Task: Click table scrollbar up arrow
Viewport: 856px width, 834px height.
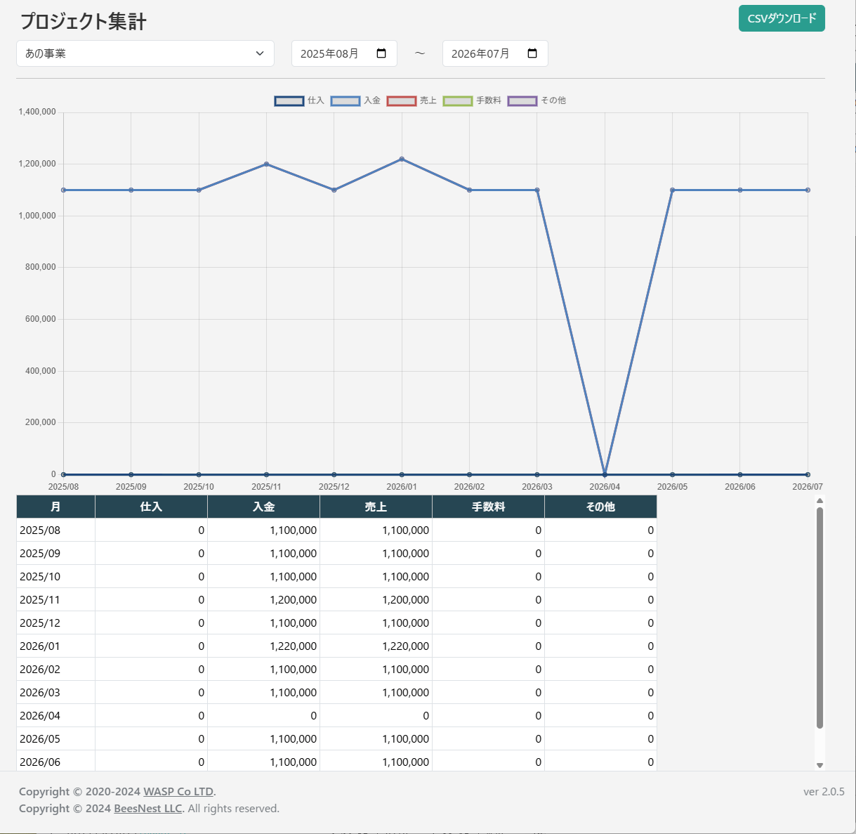Action: [x=819, y=501]
